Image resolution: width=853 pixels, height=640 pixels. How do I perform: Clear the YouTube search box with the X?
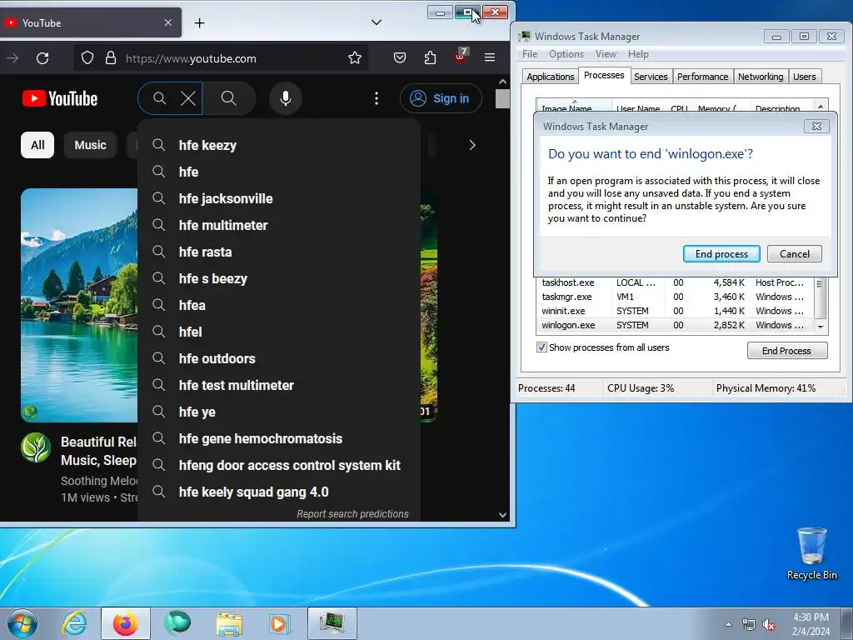(188, 98)
